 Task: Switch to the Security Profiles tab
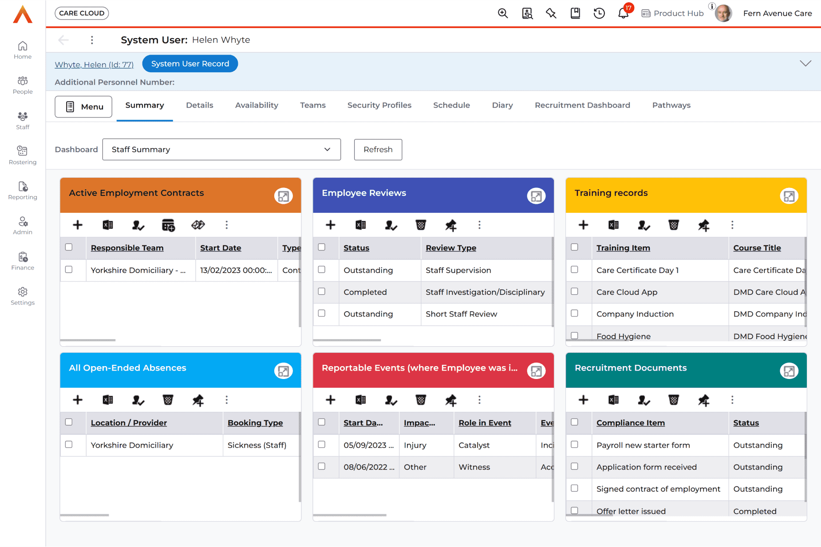pyautogui.click(x=379, y=105)
